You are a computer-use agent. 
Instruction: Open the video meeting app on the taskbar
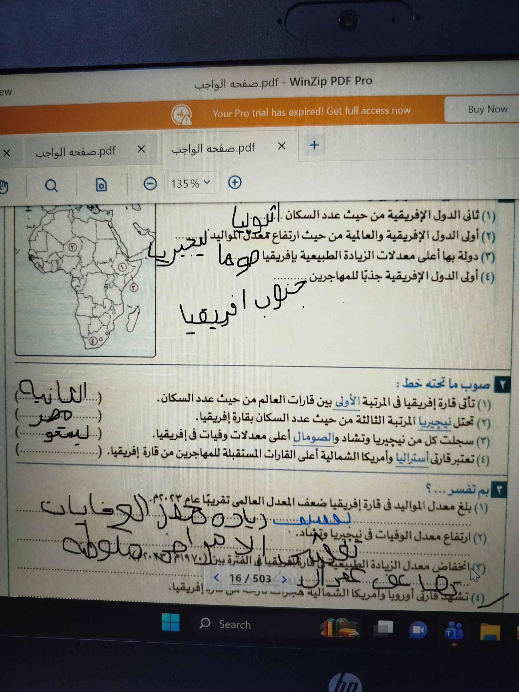click(x=418, y=630)
